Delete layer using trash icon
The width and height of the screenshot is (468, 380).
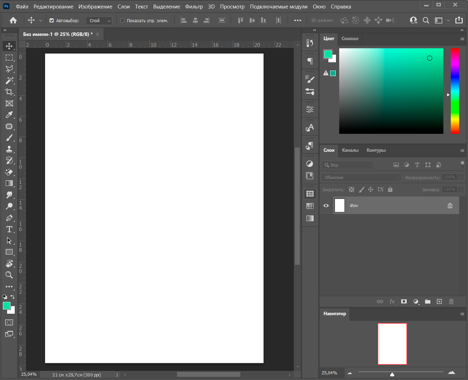click(451, 302)
